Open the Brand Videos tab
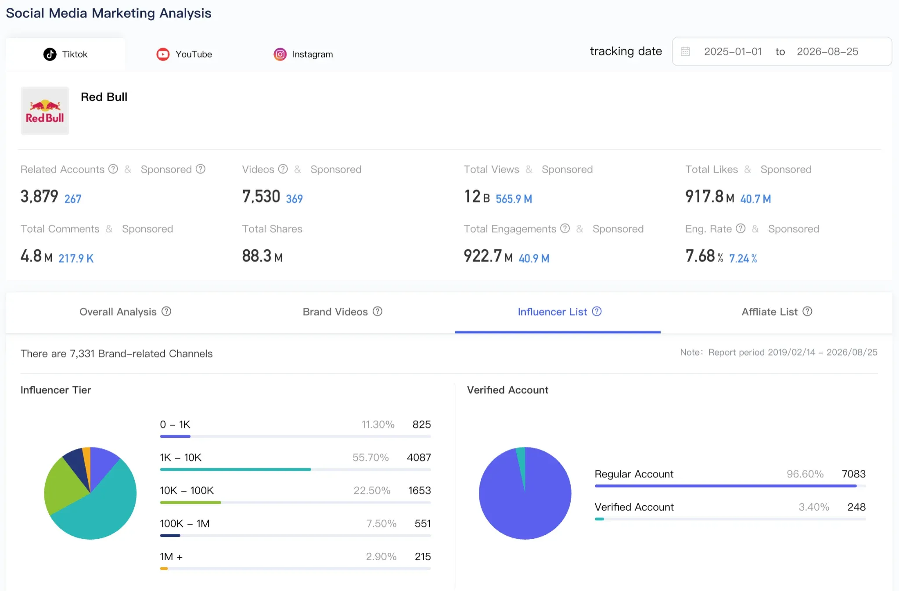899x591 pixels. (342, 312)
